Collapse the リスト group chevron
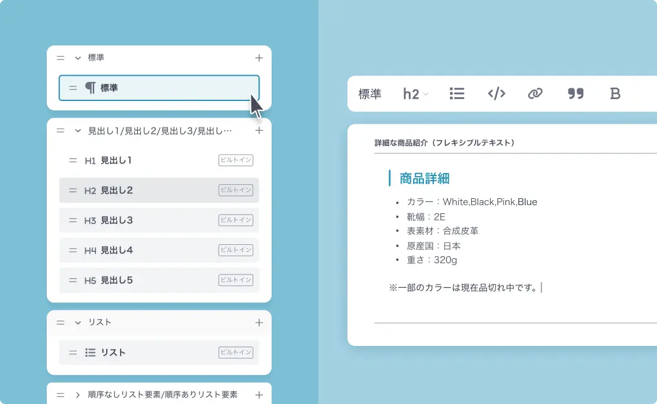 [78, 323]
